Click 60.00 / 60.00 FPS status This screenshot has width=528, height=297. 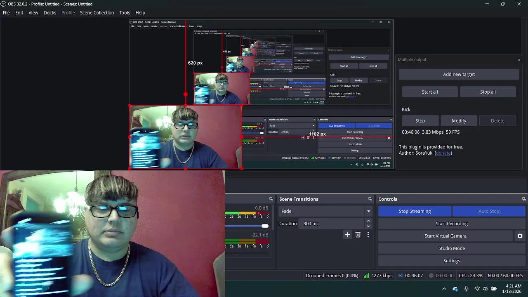coord(505,276)
